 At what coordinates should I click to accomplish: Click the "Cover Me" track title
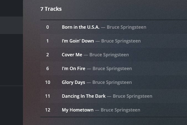(72, 55)
